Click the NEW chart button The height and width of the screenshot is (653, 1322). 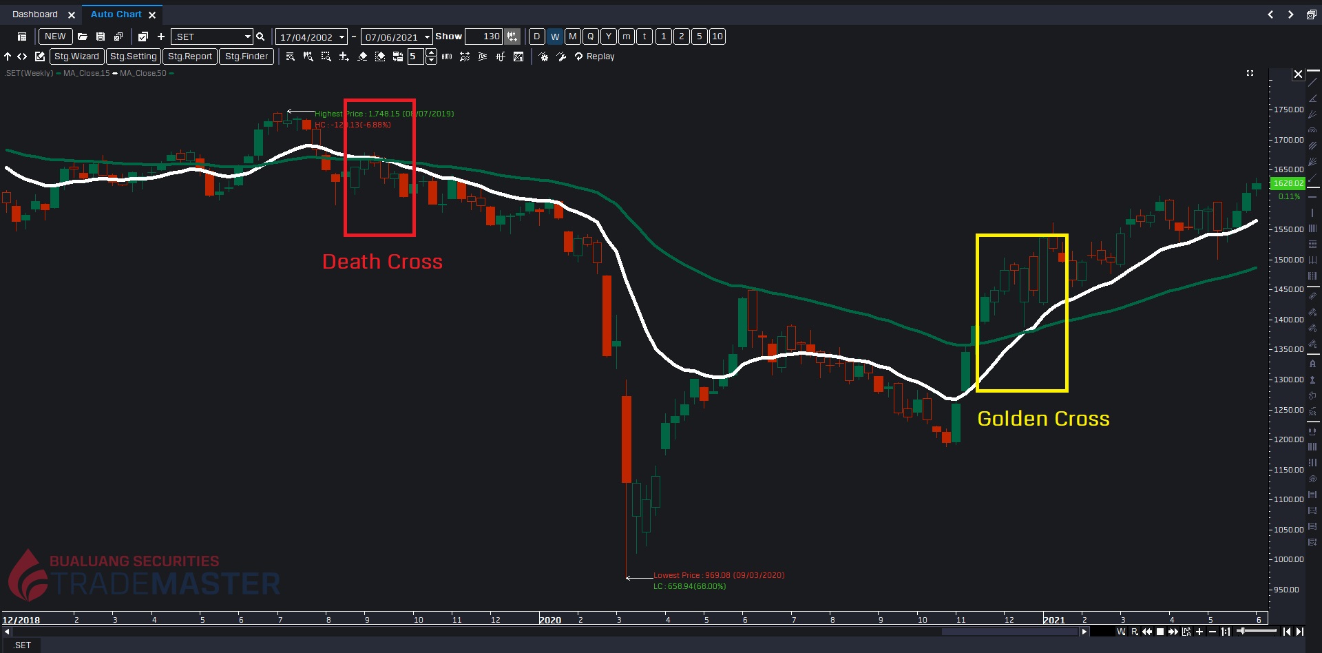[x=55, y=37]
